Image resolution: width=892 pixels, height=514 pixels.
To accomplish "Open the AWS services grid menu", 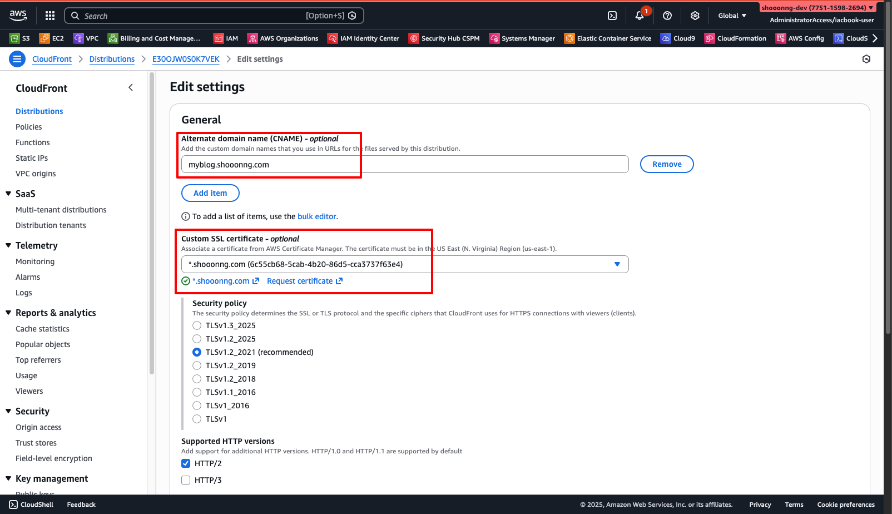I will [x=50, y=16].
